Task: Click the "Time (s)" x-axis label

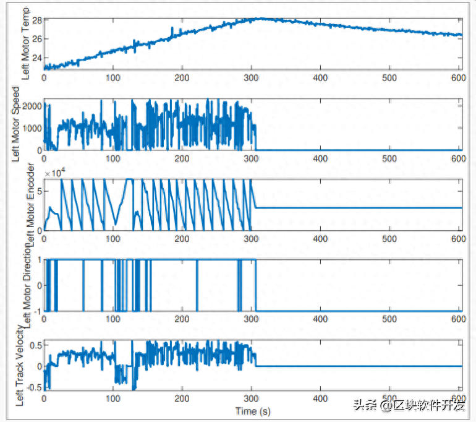Action: [252, 410]
